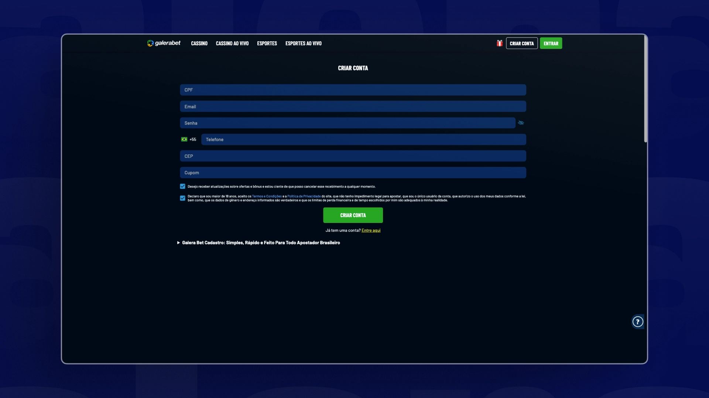Go to Cassino Ao Vivo
709x398 pixels.
pyautogui.click(x=232, y=43)
